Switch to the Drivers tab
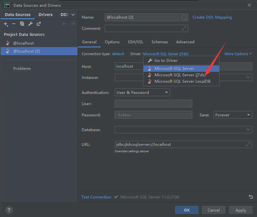The width and height of the screenshot is (257, 217). (46, 15)
